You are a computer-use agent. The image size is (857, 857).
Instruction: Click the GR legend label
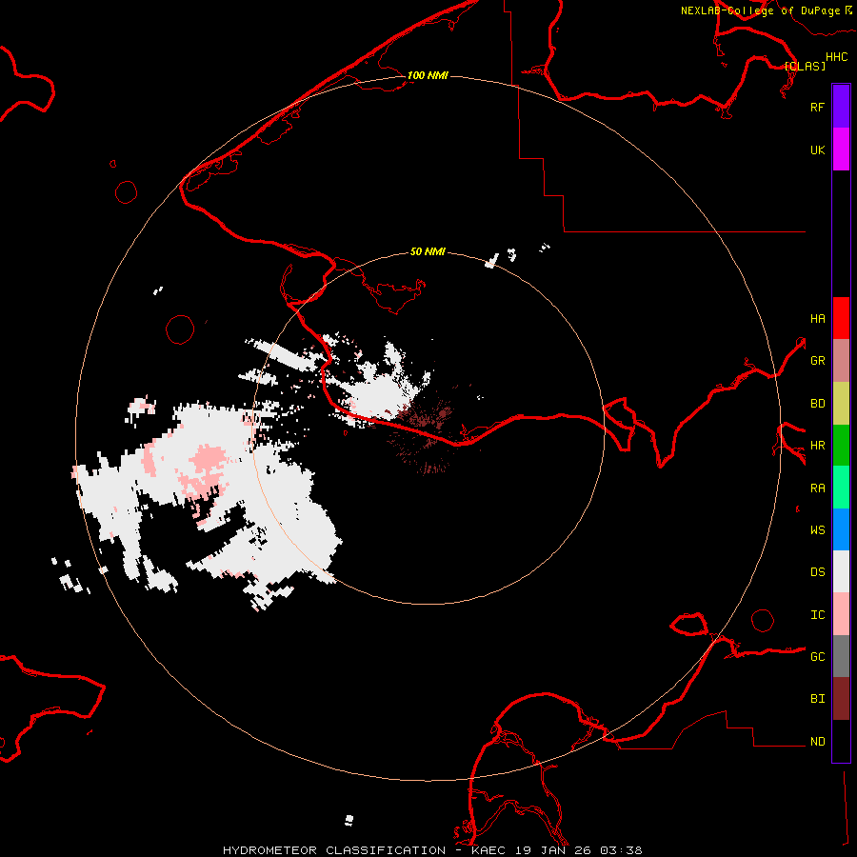point(817,361)
